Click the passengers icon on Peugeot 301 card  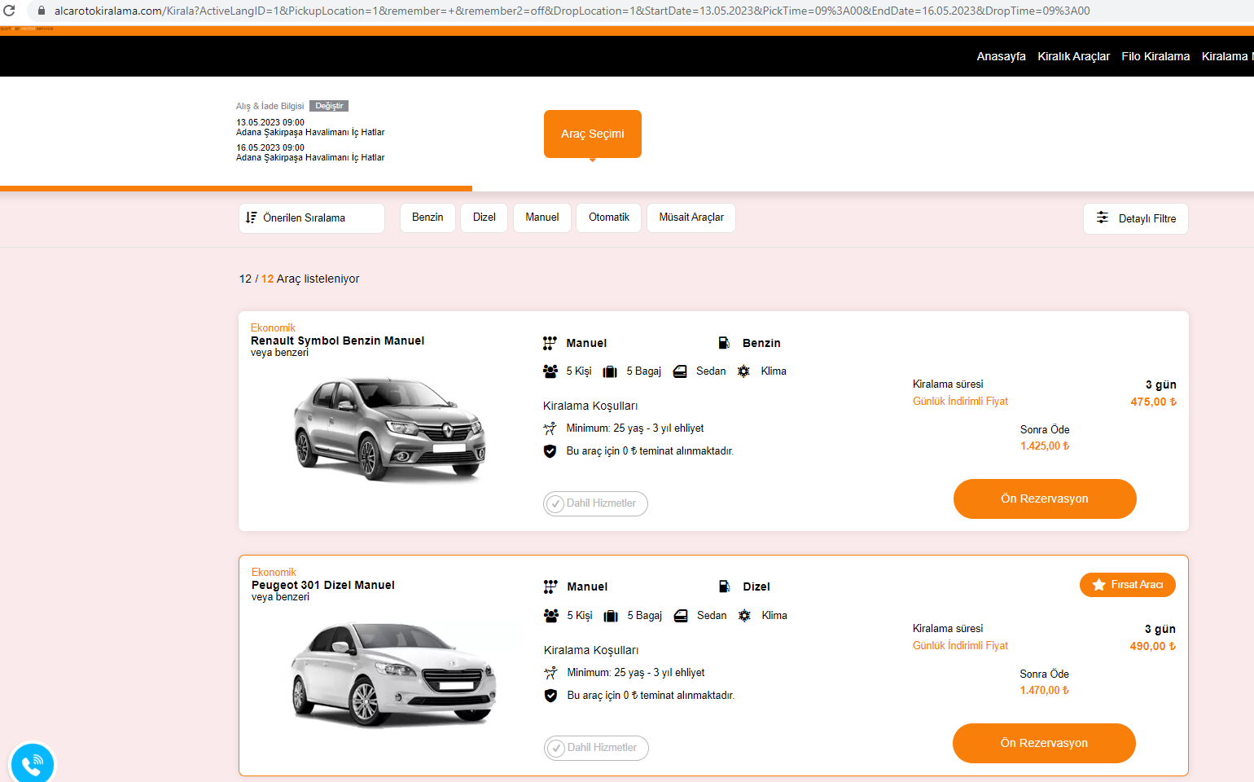click(x=550, y=616)
